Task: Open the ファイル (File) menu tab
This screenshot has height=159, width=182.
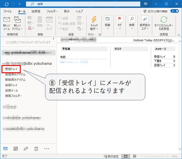Action: click(8, 11)
